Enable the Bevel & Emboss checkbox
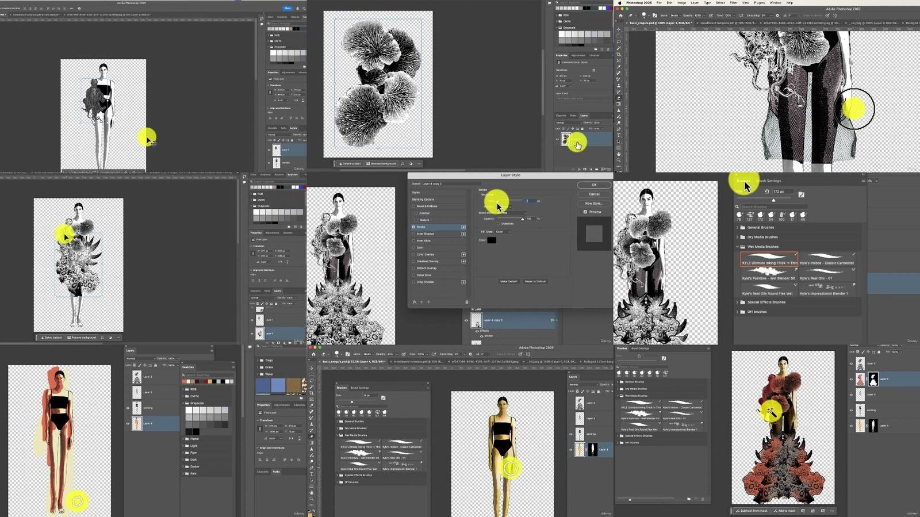The height and width of the screenshot is (517, 920). click(413, 206)
